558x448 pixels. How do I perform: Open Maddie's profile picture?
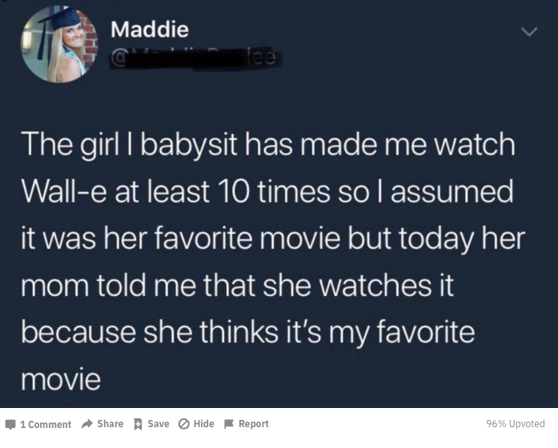59,44
